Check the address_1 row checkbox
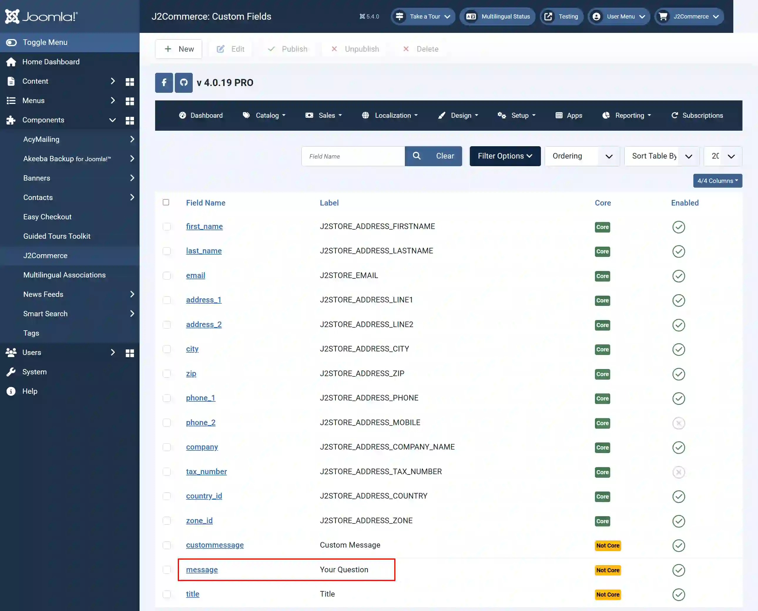Screen dimensions: 758x611 [x=167, y=300]
